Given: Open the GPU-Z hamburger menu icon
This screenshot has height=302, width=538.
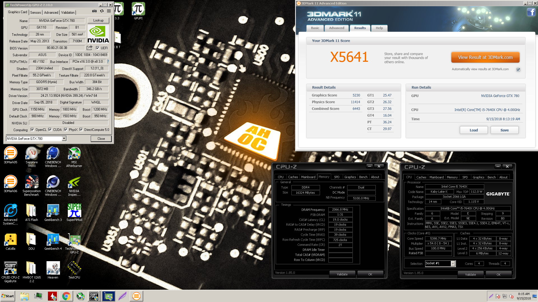Looking at the screenshot, I should [x=109, y=11].
